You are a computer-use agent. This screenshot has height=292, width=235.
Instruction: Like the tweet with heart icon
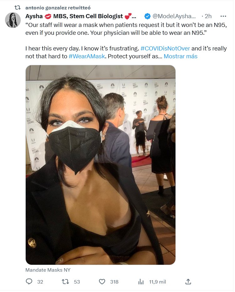coord(102,282)
